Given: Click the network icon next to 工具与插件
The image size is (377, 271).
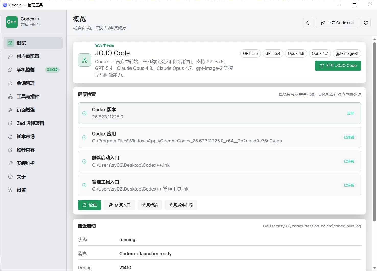Looking at the screenshot, I should tap(10, 97).
